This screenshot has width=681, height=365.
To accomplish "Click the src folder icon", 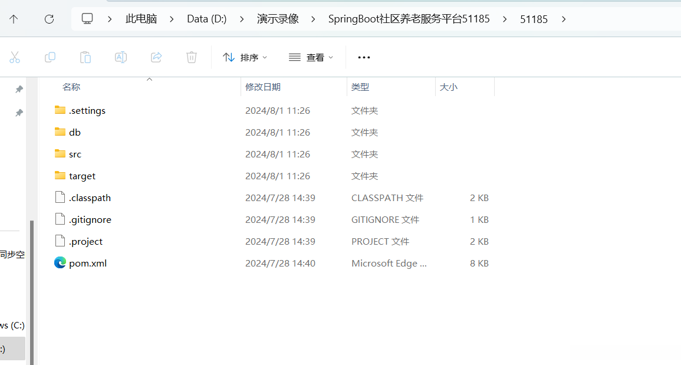I will pos(60,153).
